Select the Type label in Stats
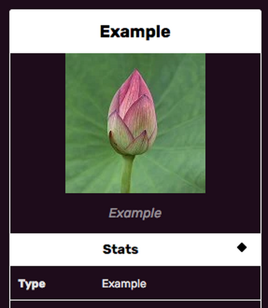Image resolution: width=268 pixels, height=308 pixels. [x=32, y=284]
